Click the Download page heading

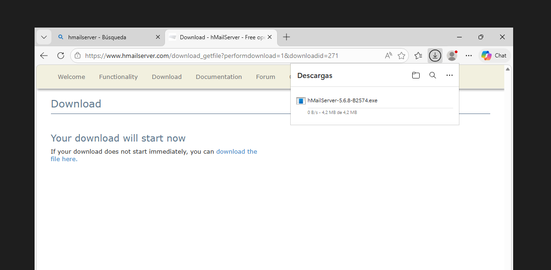pos(76,104)
